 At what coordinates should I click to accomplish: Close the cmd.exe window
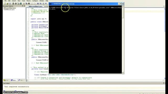point(123,4)
